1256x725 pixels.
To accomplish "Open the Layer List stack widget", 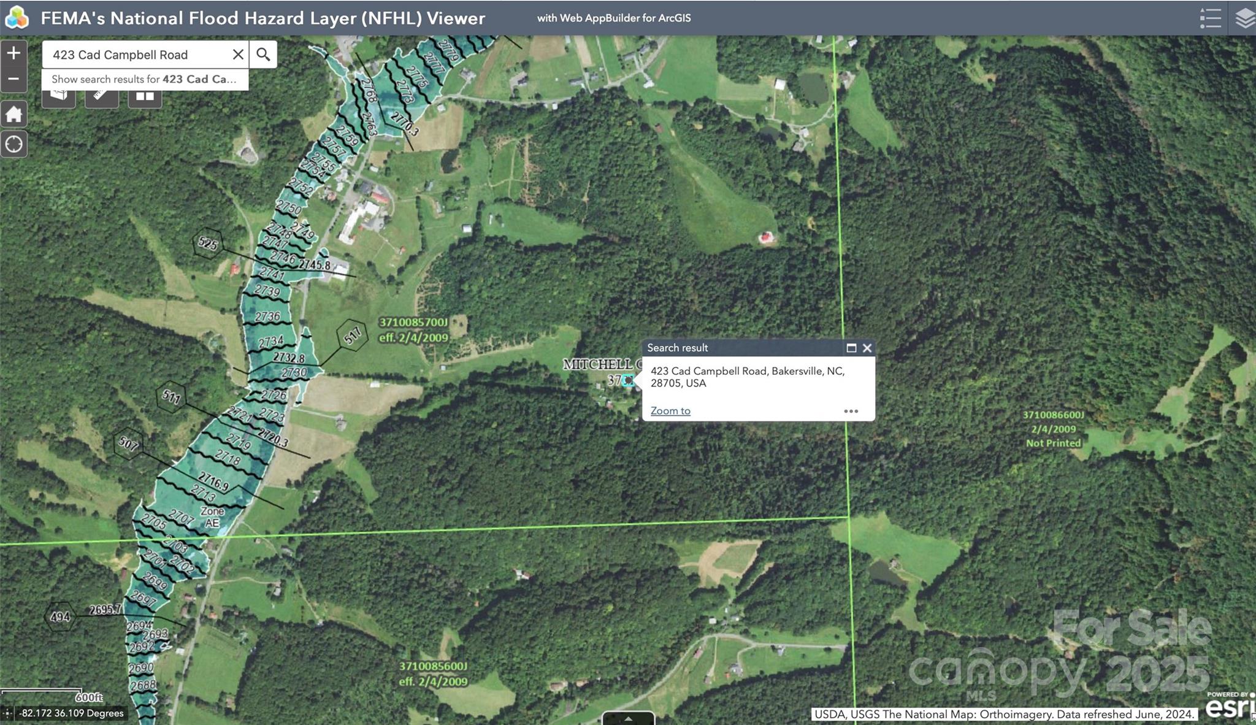I will click(x=1244, y=18).
